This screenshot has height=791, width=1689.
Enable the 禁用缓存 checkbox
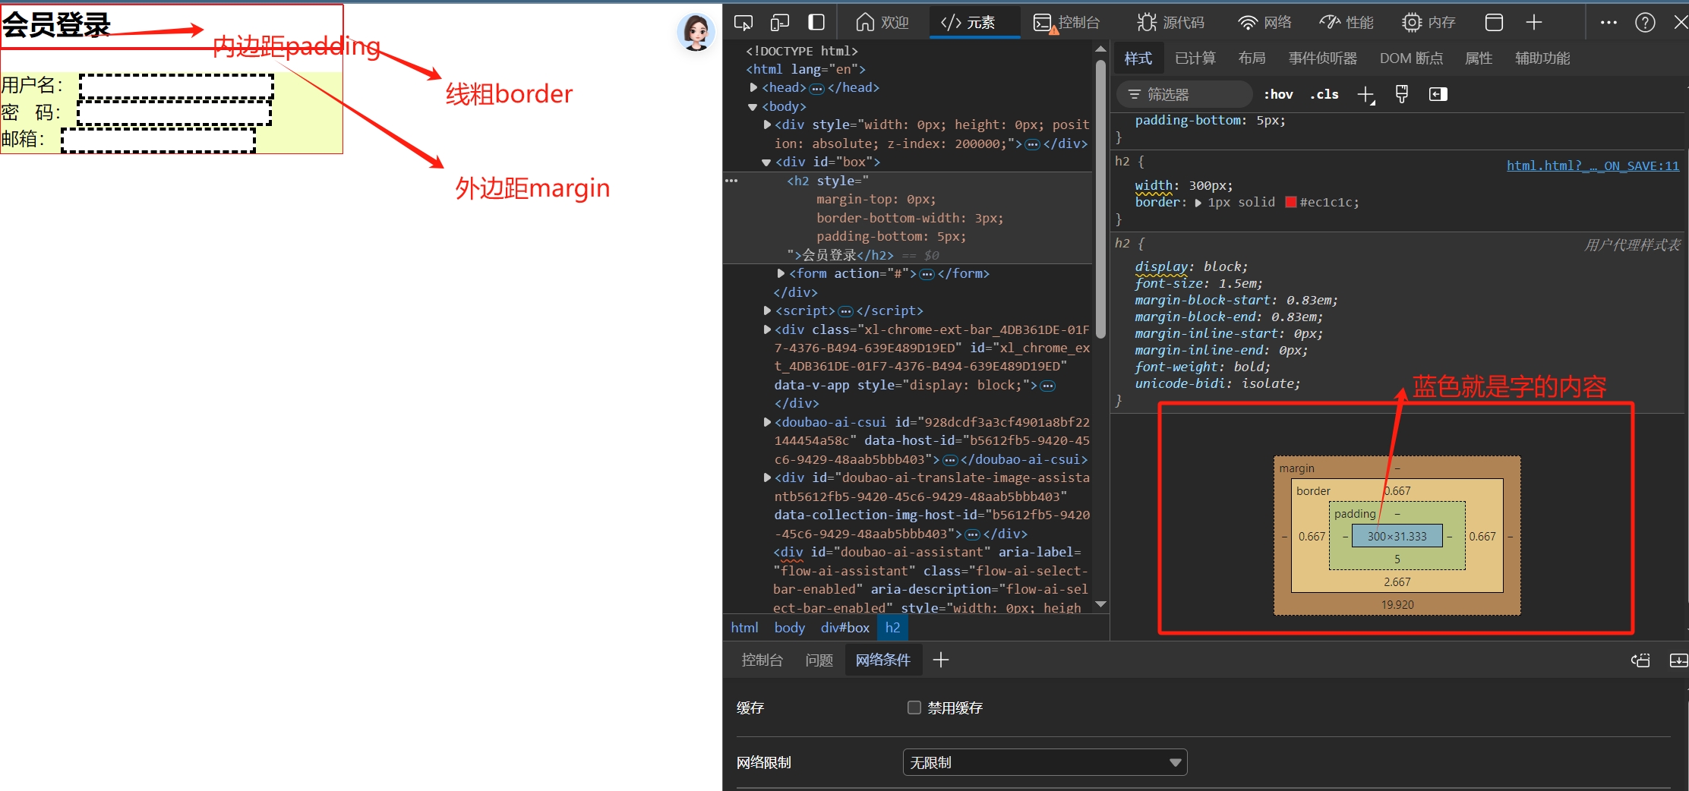[x=914, y=707]
